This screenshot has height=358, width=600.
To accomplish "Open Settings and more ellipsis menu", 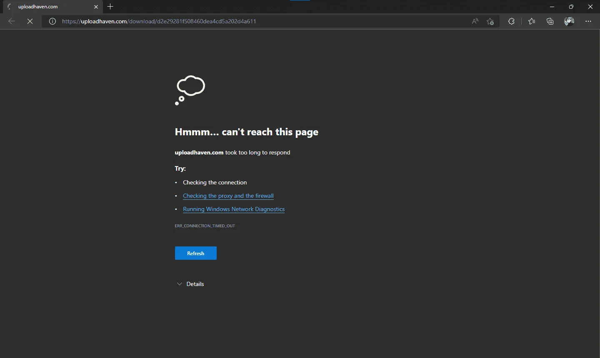I will (588, 21).
